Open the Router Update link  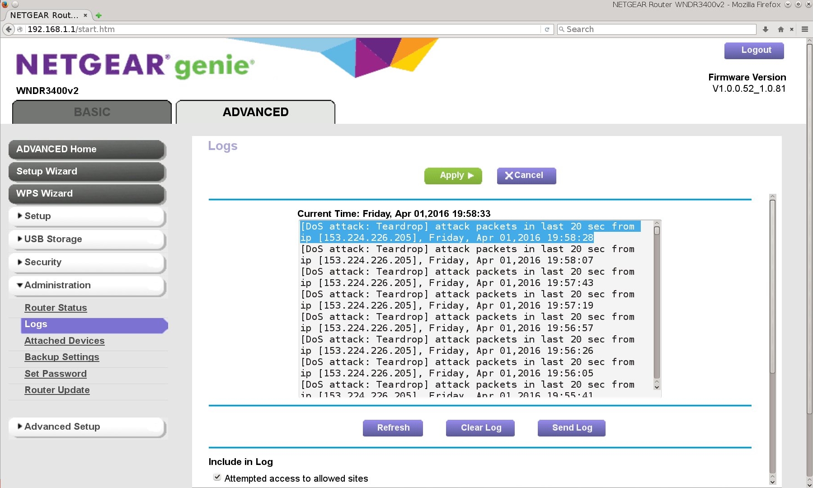(x=57, y=390)
